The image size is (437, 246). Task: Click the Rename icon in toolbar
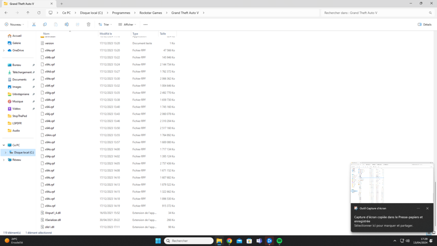click(66, 25)
